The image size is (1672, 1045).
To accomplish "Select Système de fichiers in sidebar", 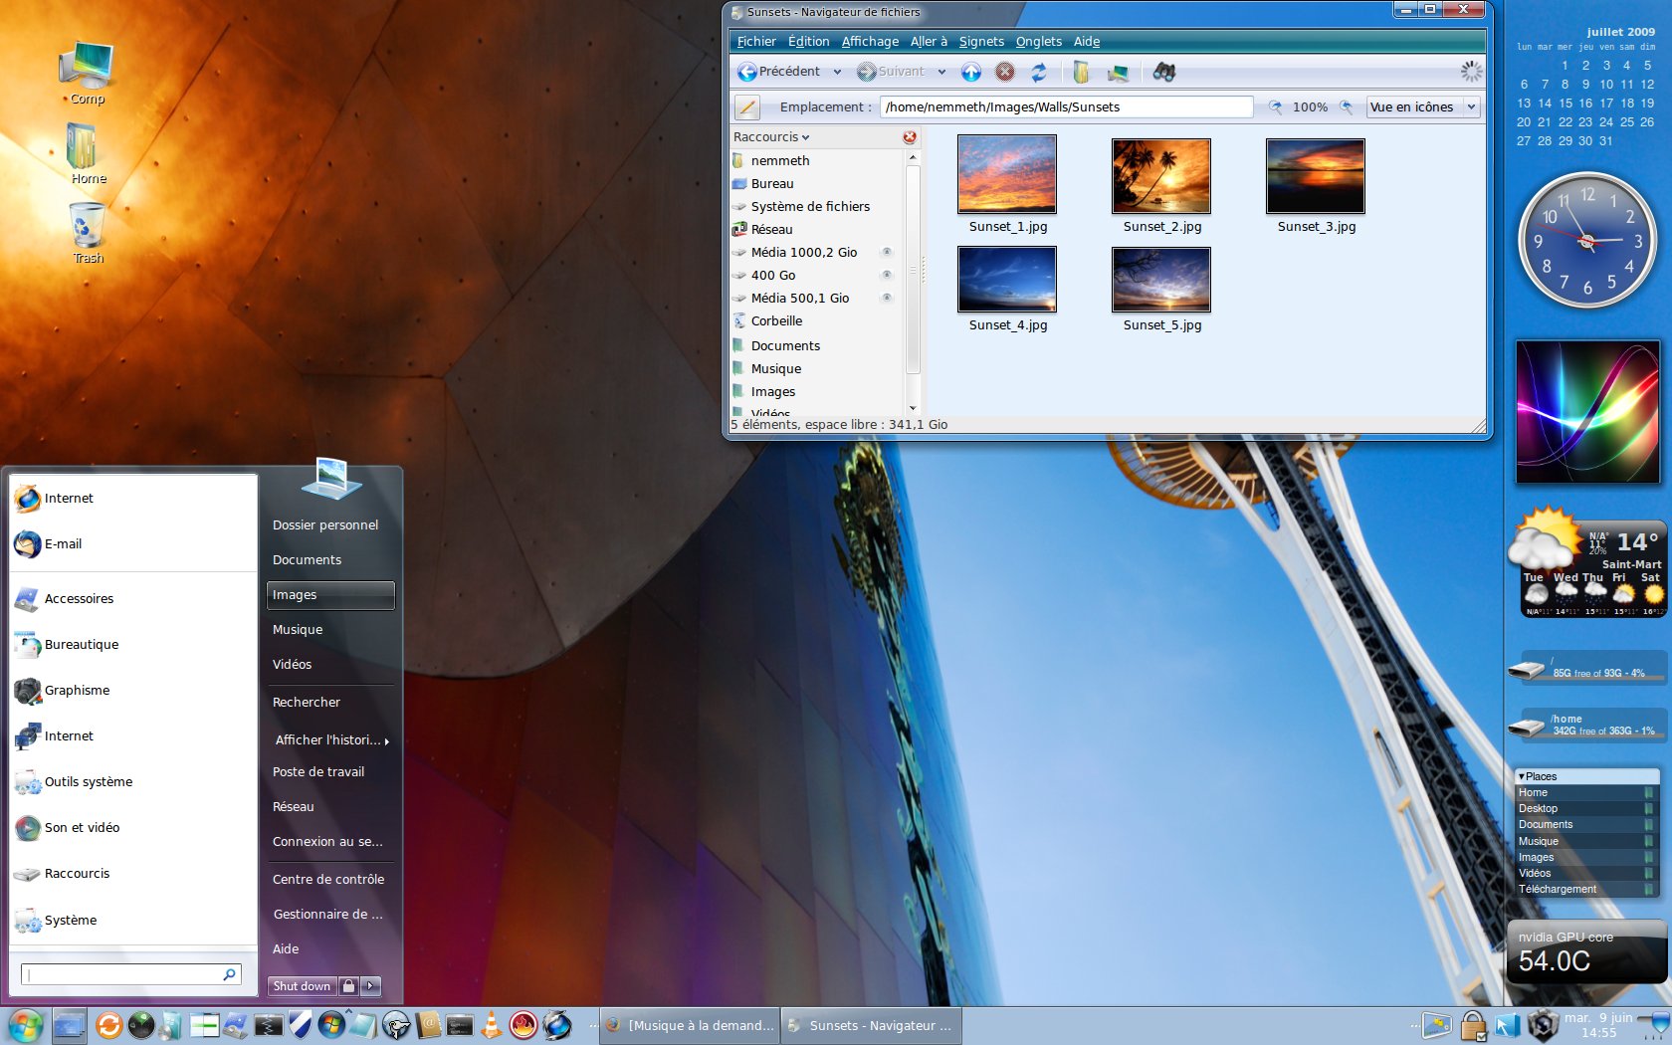I will pos(816,206).
